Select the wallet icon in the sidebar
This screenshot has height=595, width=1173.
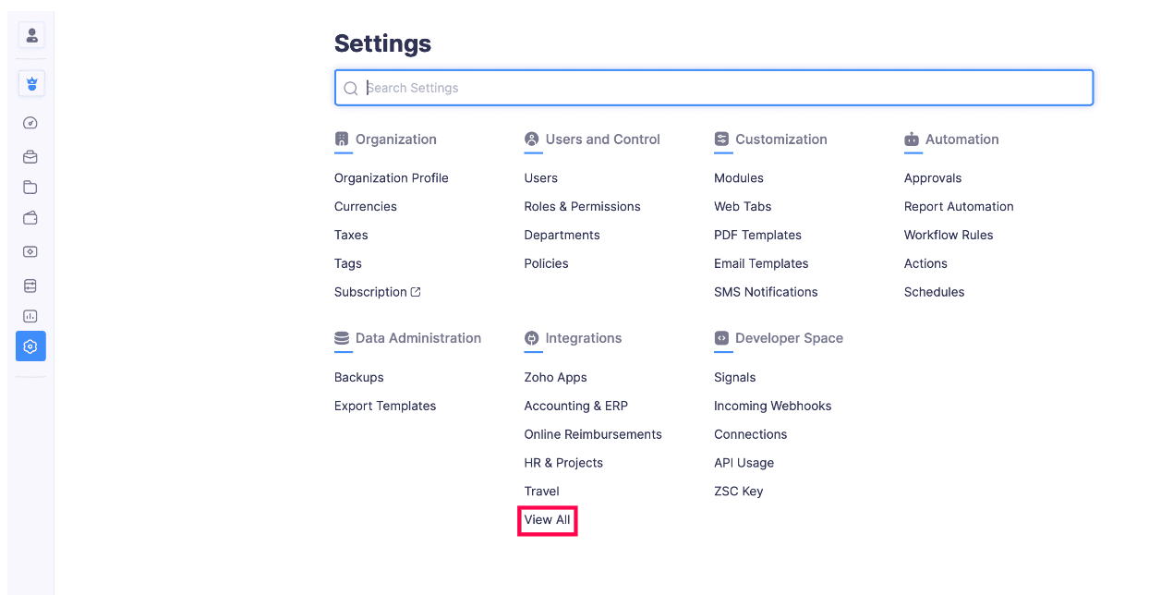tap(30, 217)
